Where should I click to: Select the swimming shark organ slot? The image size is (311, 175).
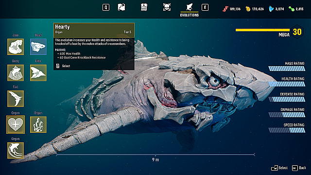[16, 151]
